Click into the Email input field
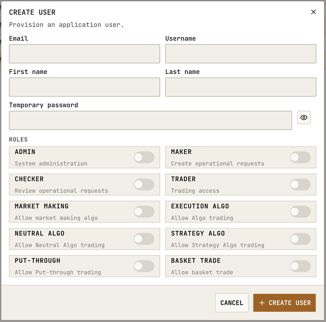Screen dimensions: 326x322 point(85,54)
